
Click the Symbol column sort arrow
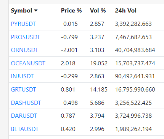click(x=36, y=11)
